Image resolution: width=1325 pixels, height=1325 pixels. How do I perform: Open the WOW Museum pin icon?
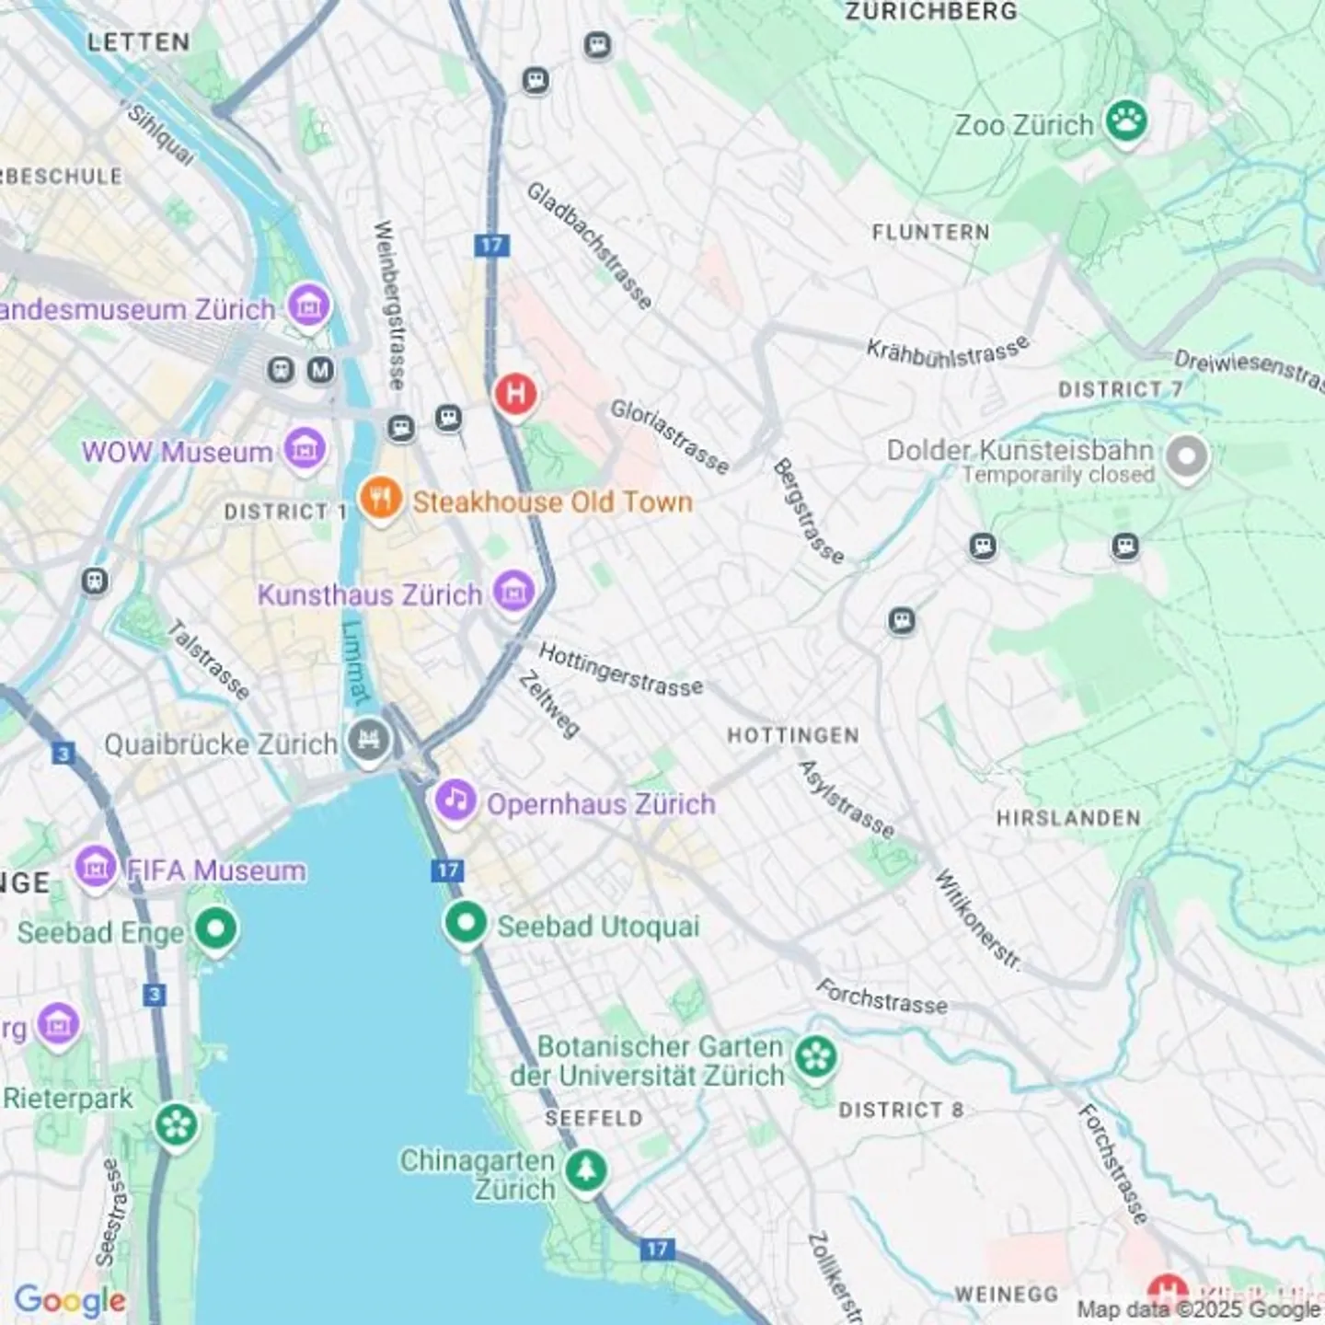pos(304,450)
